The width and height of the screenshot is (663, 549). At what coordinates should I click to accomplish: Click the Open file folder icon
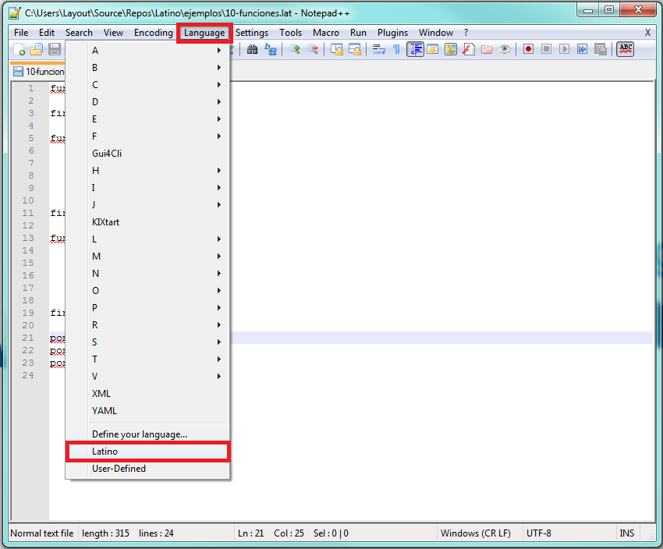click(x=37, y=49)
